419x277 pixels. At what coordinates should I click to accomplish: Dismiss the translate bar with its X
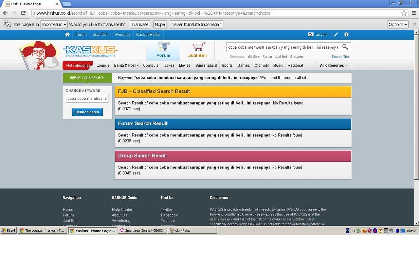pyautogui.click(x=414, y=24)
